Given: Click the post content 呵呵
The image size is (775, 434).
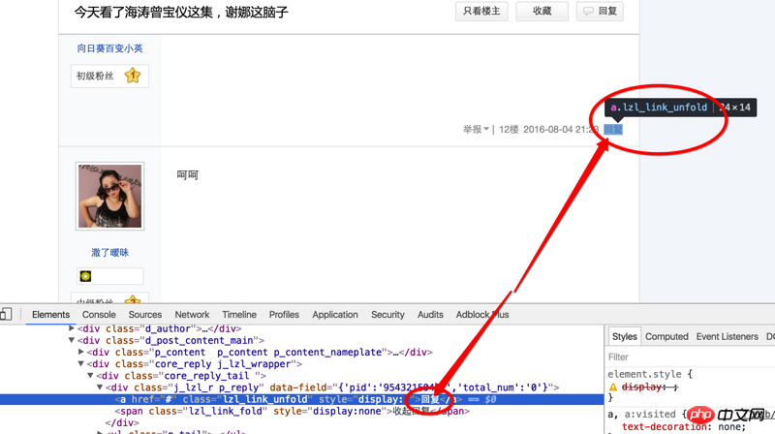Looking at the screenshot, I should pos(187,175).
